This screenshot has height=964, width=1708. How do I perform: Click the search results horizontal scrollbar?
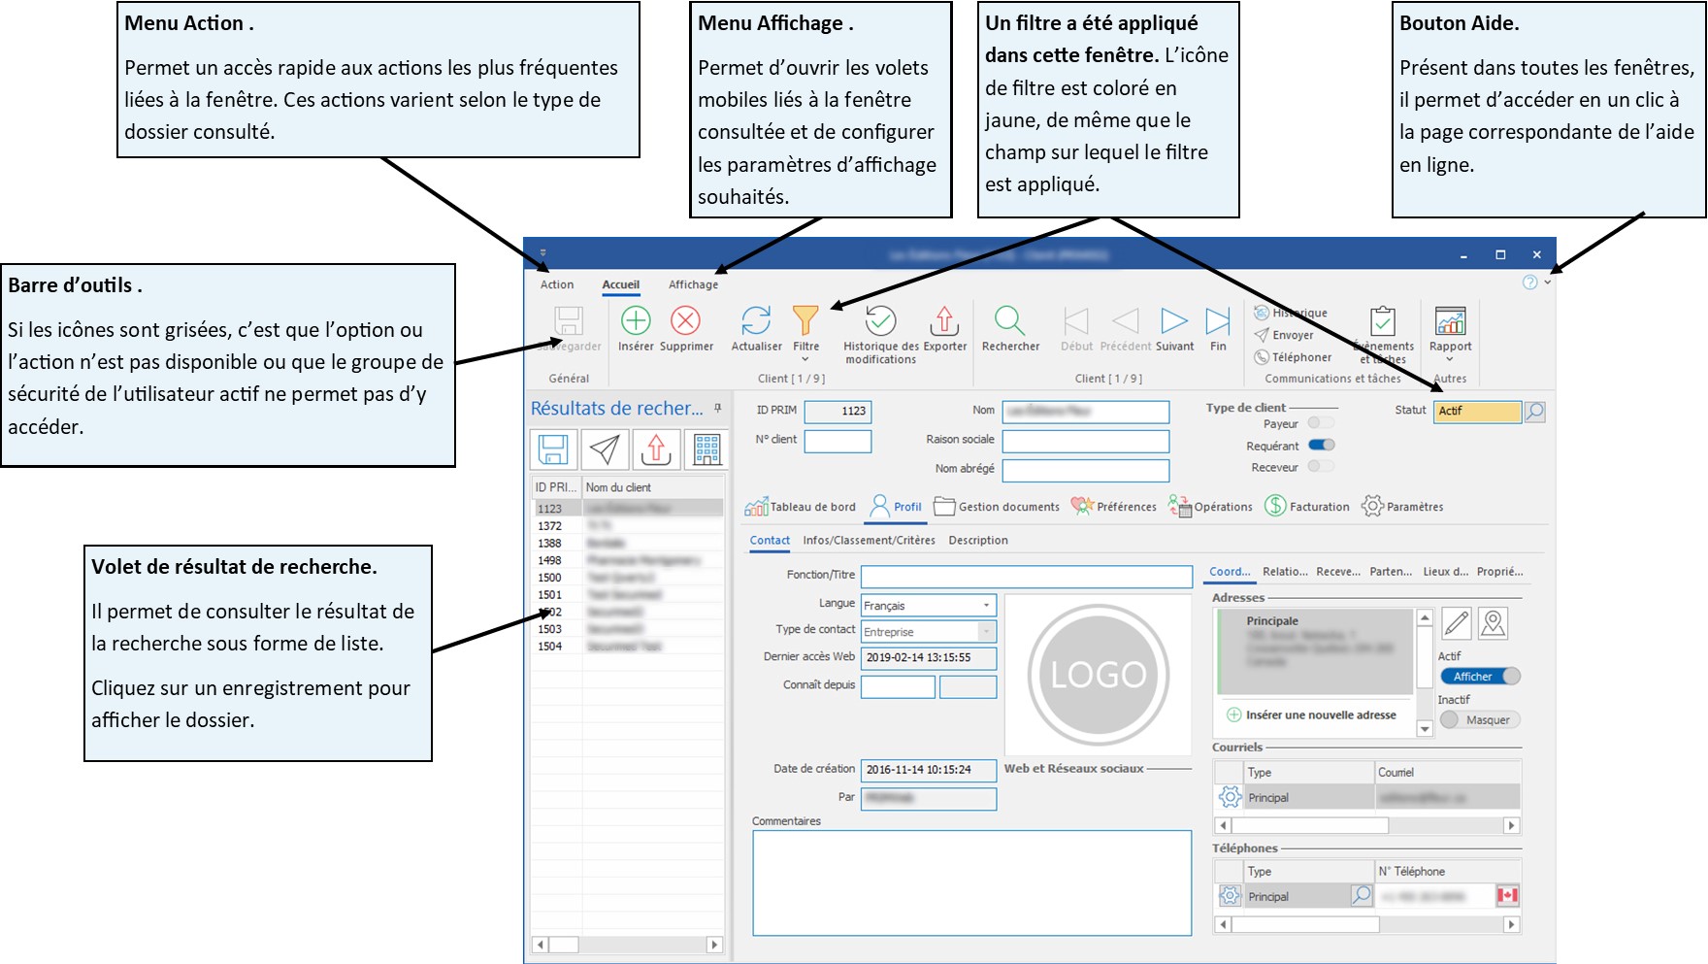pos(628,945)
